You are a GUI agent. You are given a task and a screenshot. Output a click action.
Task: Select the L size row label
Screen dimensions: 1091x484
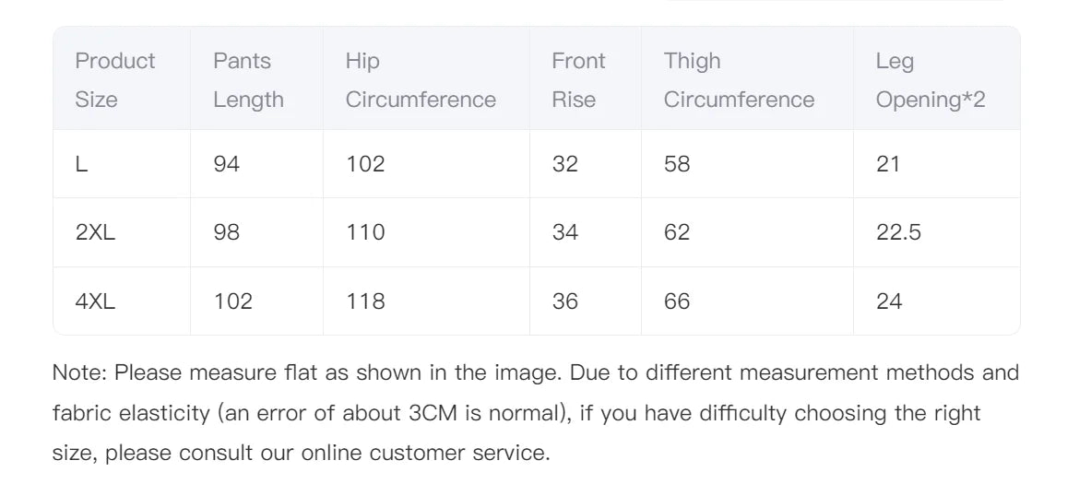(82, 164)
